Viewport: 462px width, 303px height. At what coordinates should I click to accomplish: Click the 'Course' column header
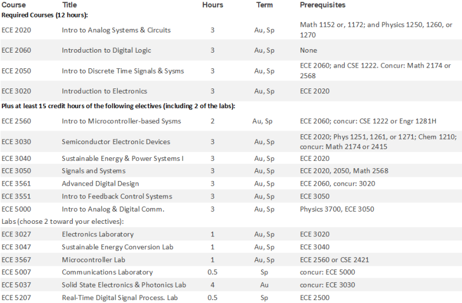tap(13, 5)
